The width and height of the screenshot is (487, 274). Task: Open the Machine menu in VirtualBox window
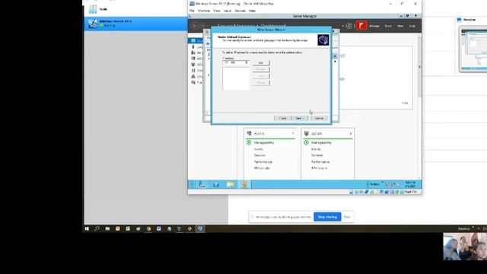point(204,11)
